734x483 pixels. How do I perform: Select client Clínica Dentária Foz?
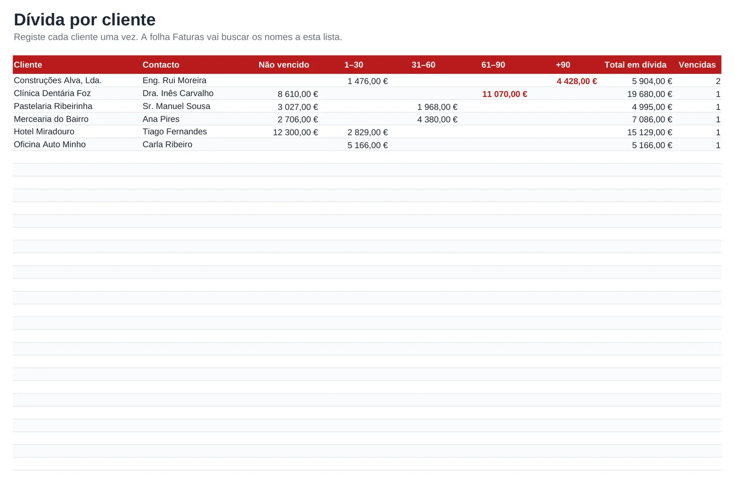pos(52,93)
